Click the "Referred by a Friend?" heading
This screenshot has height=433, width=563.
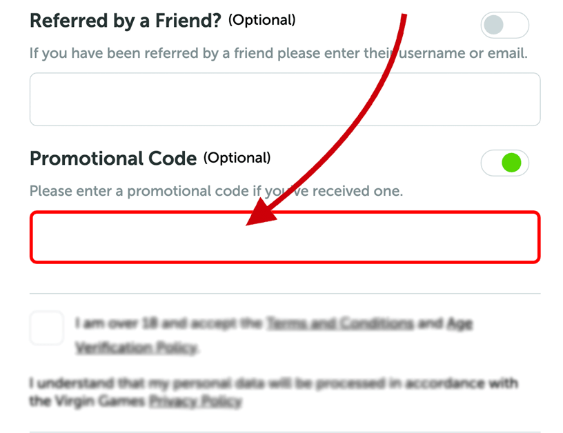pos(125,21)
